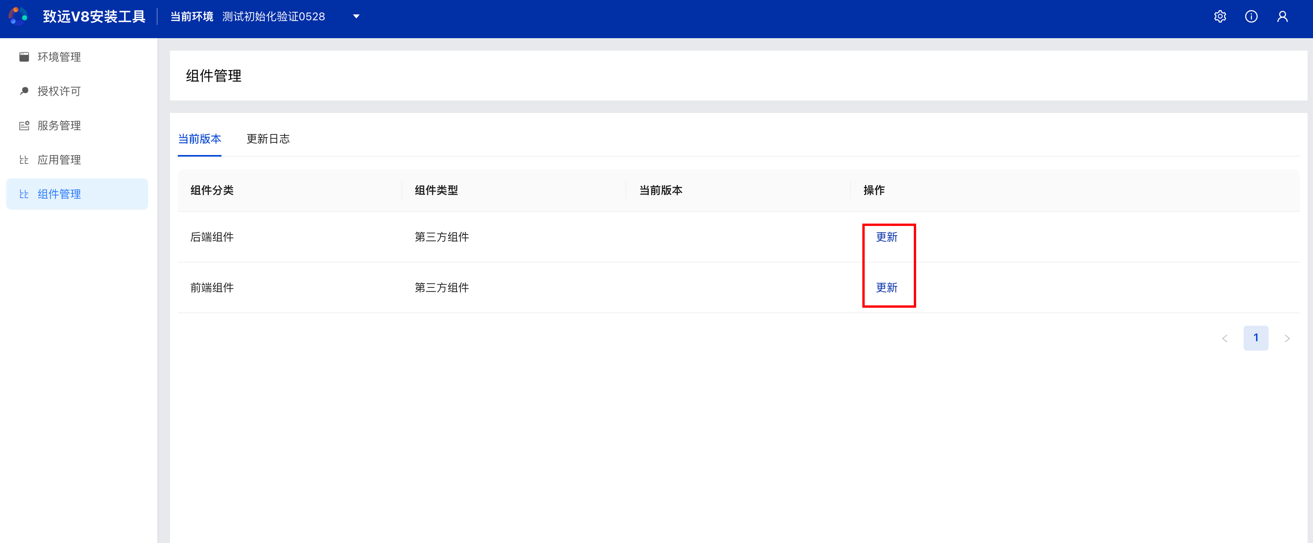Click the 服务管理 sidebar icon
1313x543 pixels.
[x=24, y=126]
